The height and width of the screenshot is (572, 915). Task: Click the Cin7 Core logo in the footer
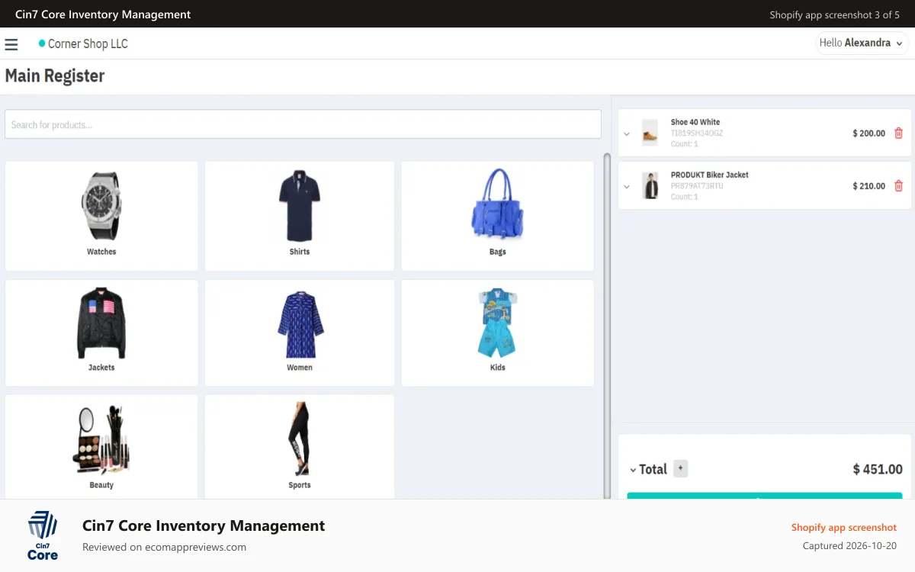coord(43,535)
